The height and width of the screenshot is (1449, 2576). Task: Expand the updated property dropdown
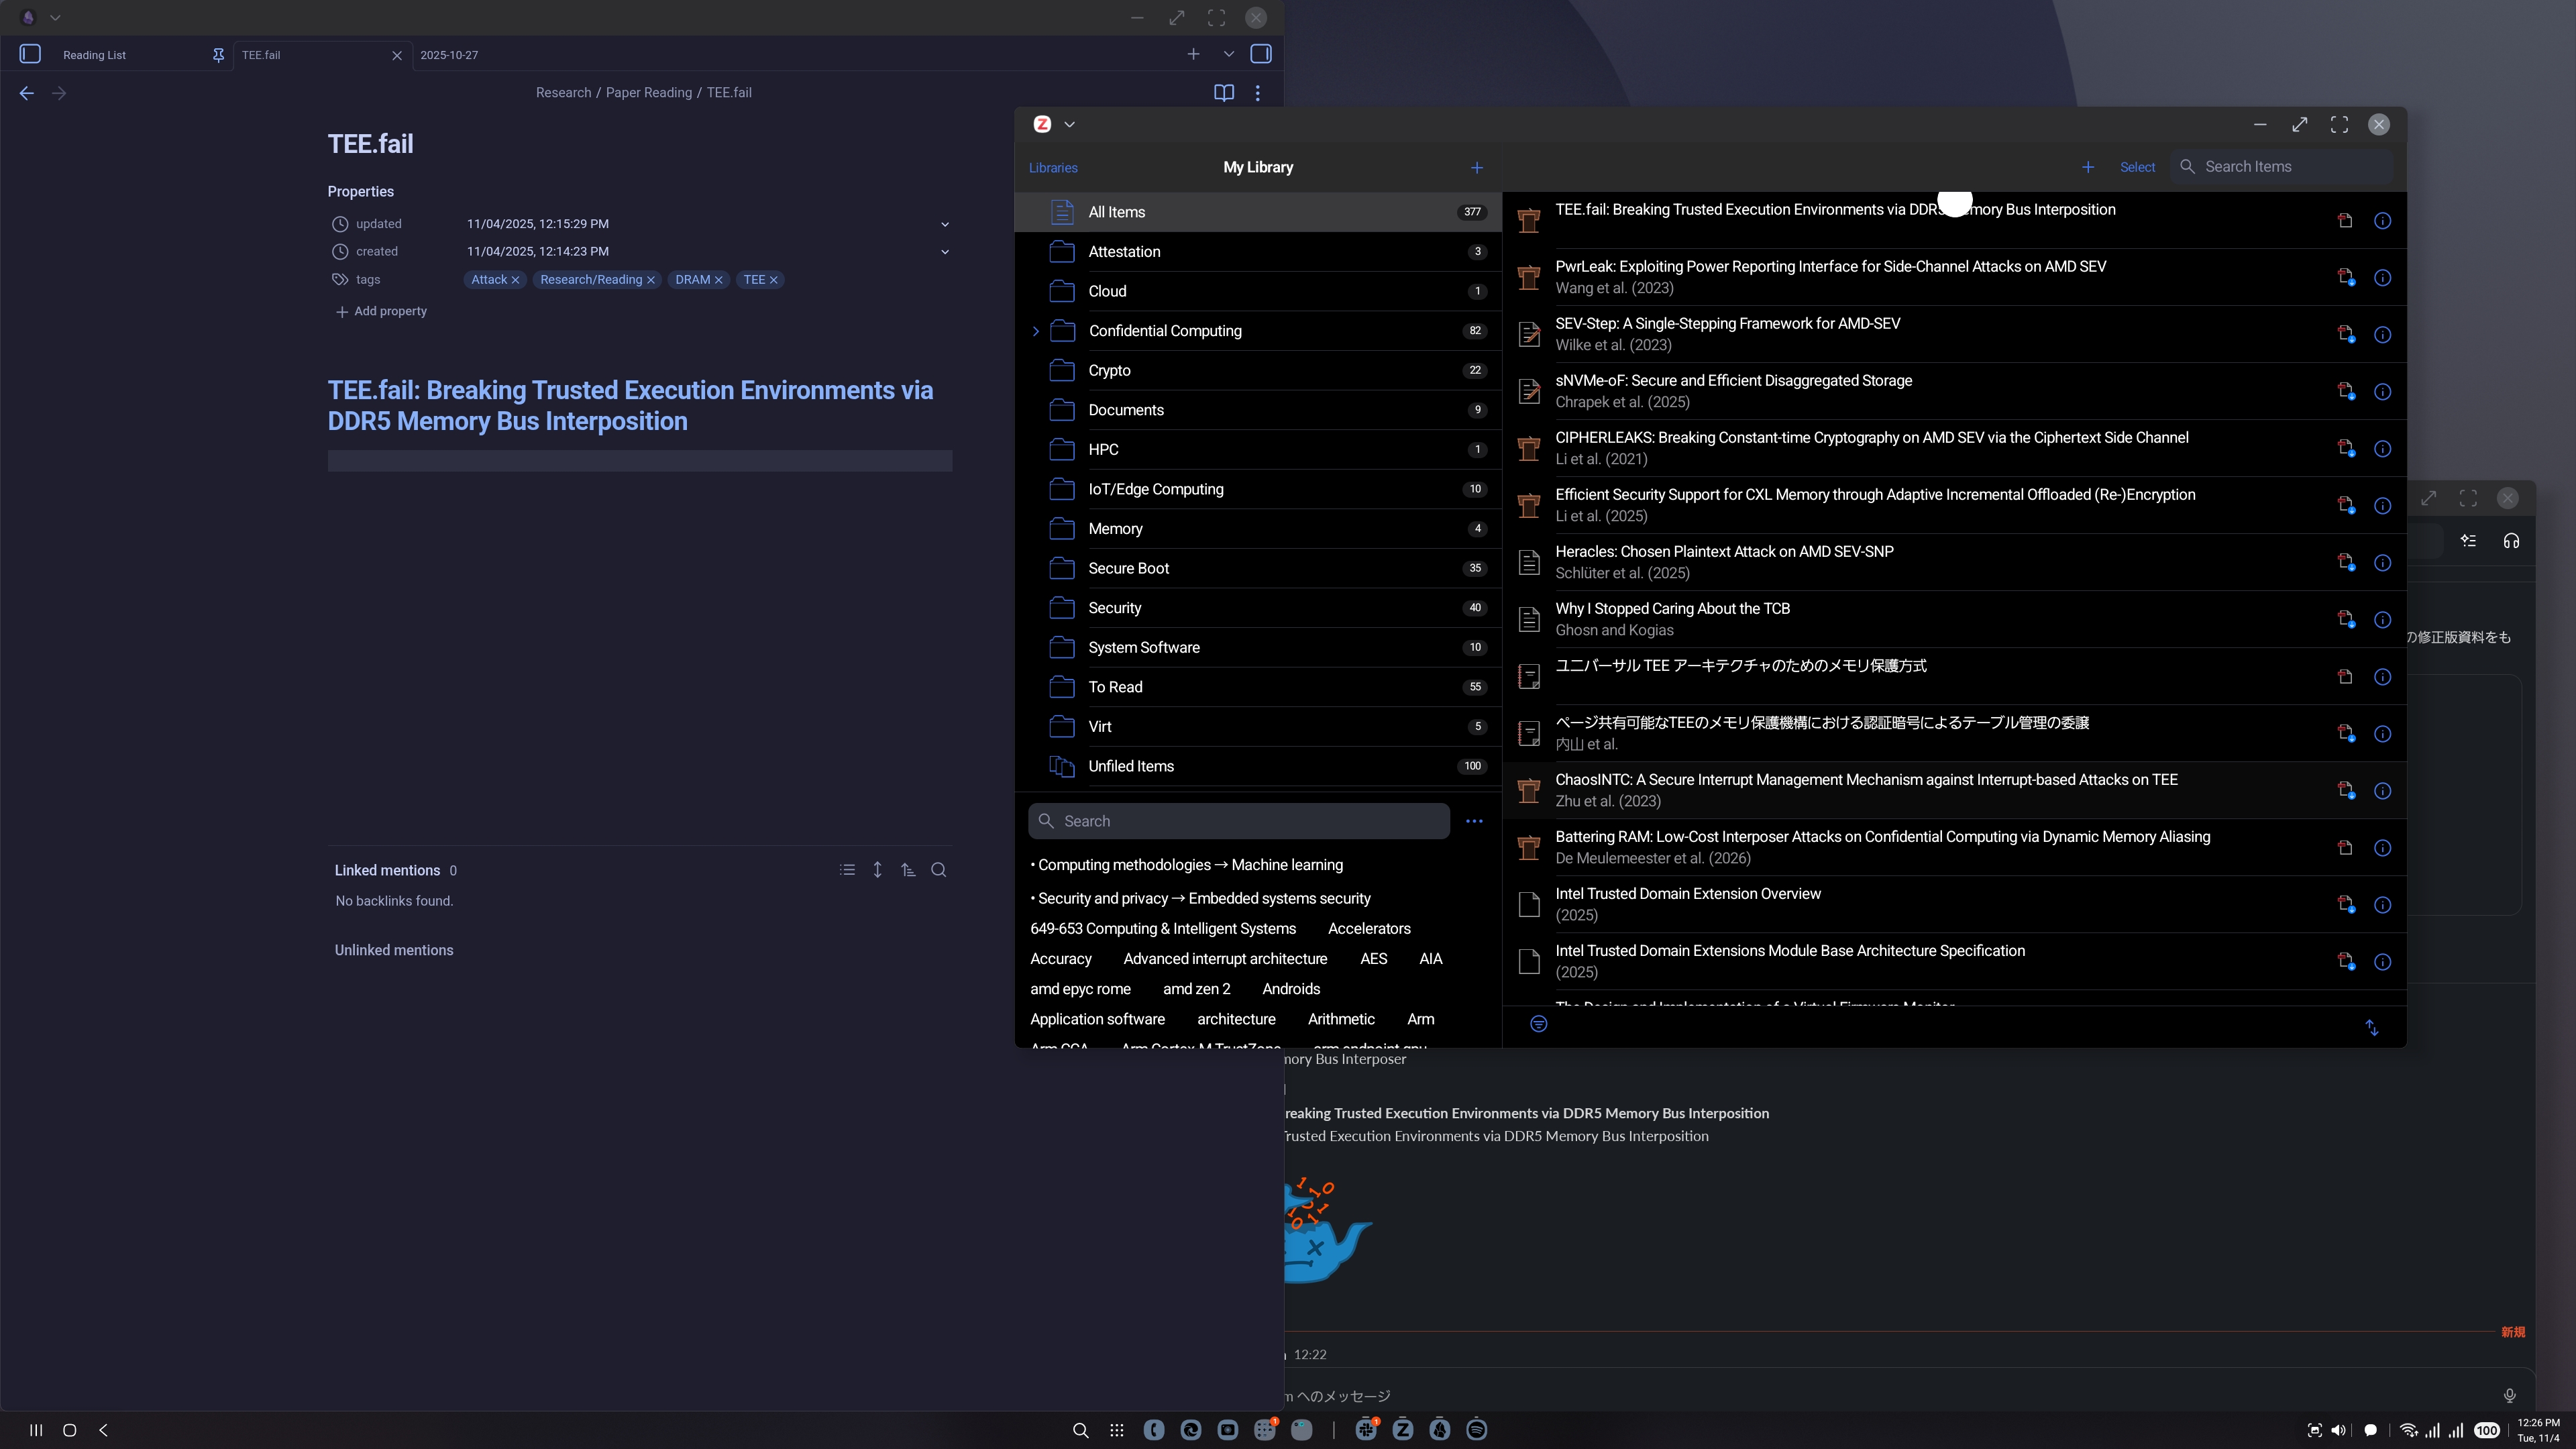(944, 224)
